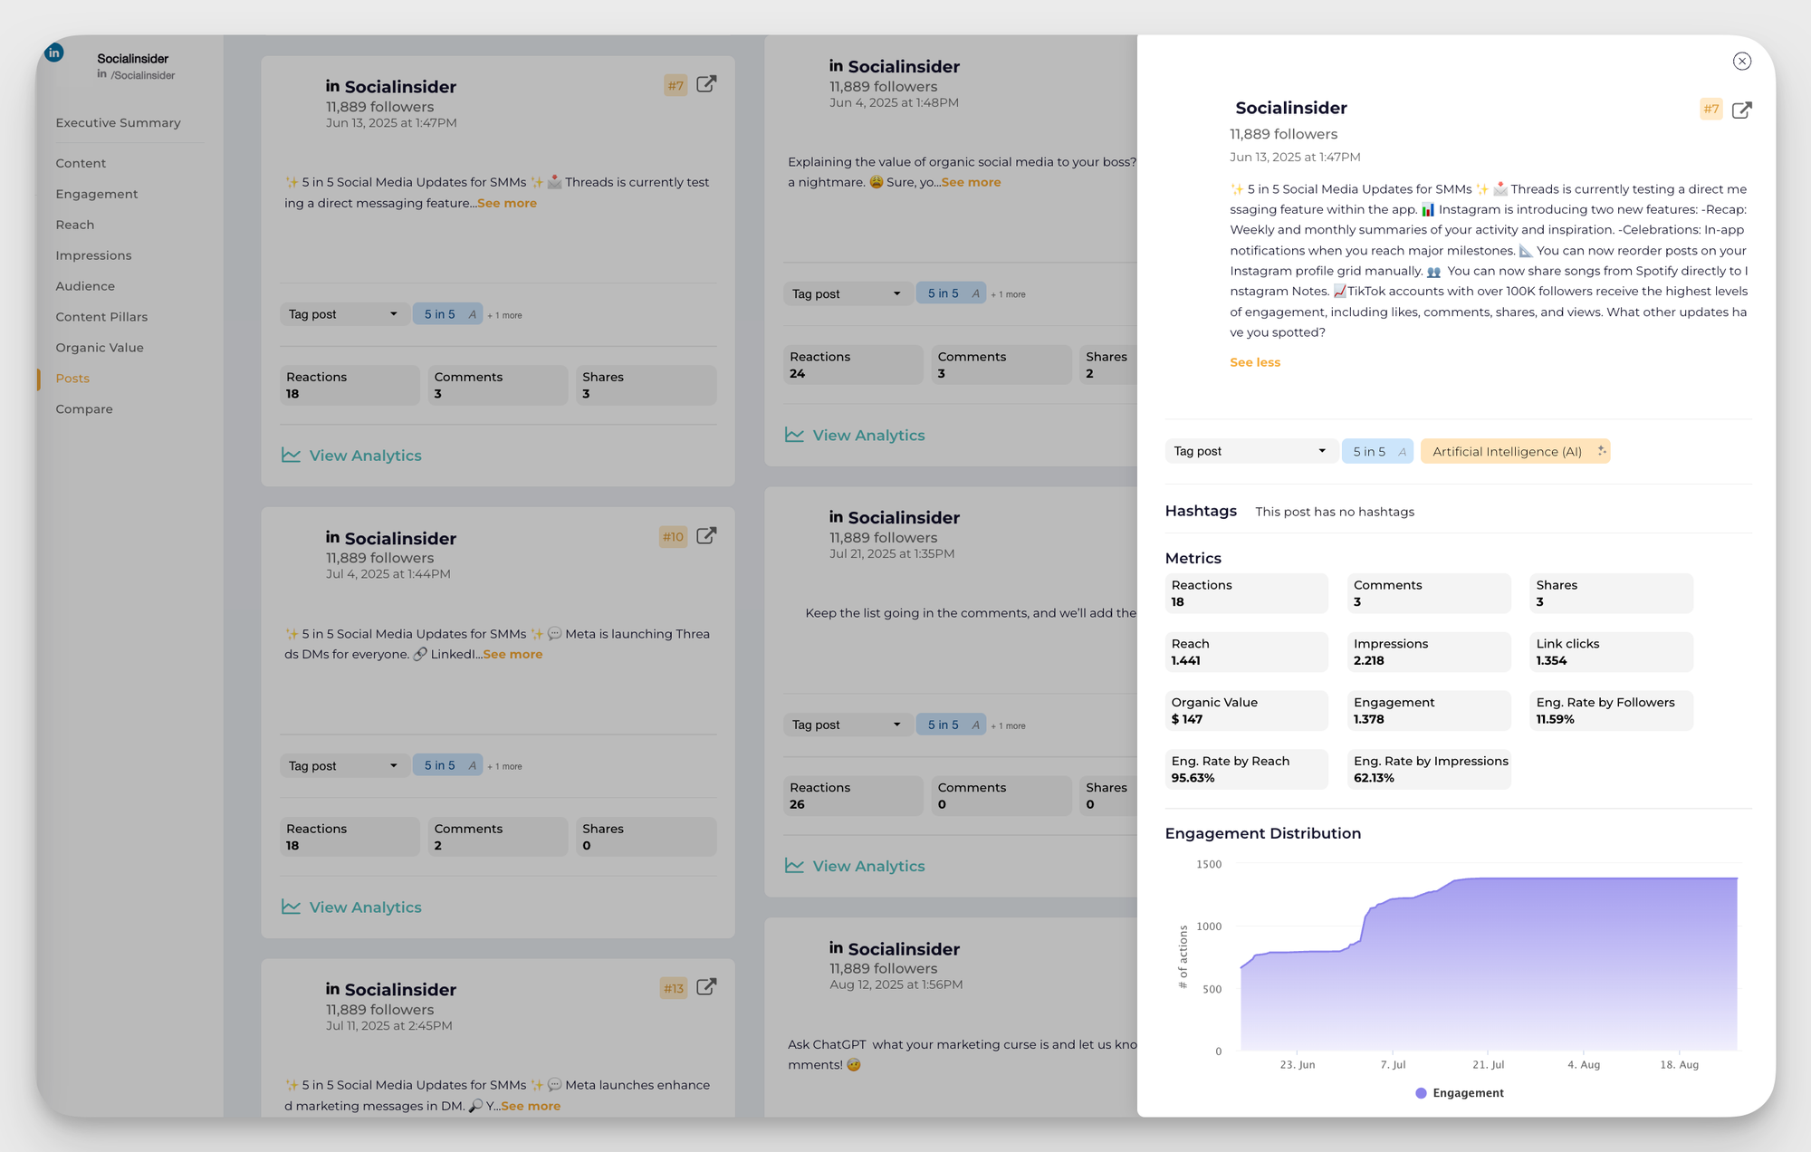The width and height of the screenshot is (1811, 1152).
Task: Click chart icon for Jul 21 post analytics
Action: click(794, 866)
